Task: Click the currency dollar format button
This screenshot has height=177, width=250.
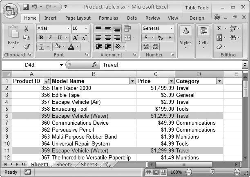Action: (147, 38)
